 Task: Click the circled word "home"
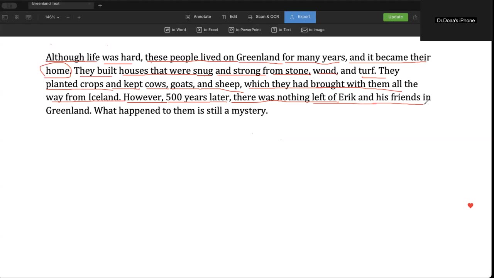pos(58,71)
